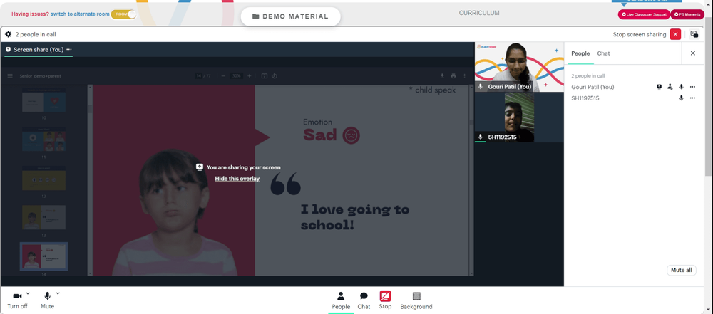Click SH1192515 video tile
Screen dimensions: 713x314
pos(519,117)
